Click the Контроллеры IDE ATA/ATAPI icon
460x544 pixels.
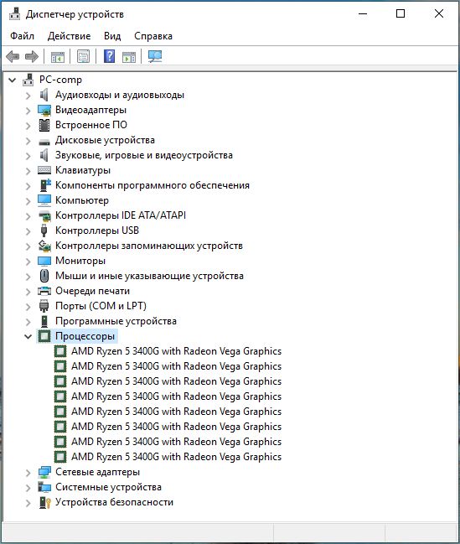(x=44, y=215)
